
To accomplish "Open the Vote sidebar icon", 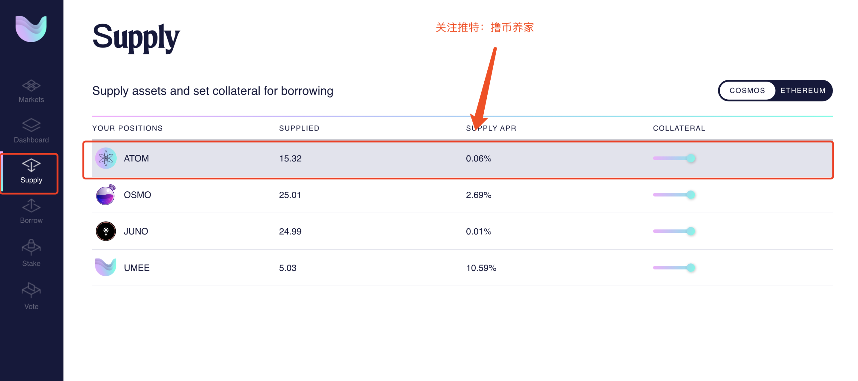I will click(x=31, y=290).
